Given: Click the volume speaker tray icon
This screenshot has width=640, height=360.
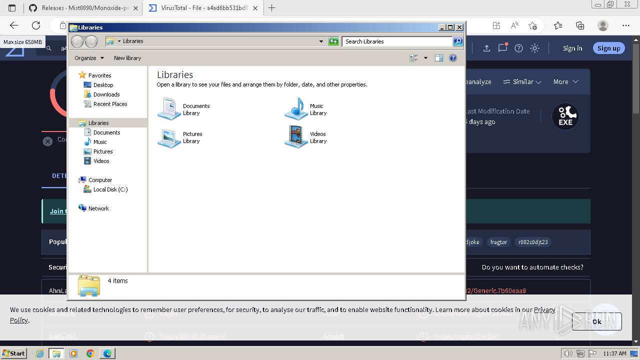Looking at the screenshot, I should pyautogui.click(x=567, y=353).
